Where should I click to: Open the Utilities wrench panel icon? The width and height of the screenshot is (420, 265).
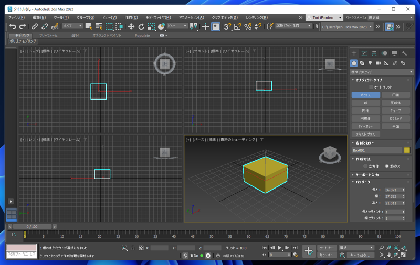coord(404,53)
